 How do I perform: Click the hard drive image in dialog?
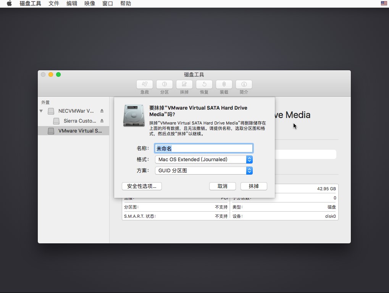(134, 115)
